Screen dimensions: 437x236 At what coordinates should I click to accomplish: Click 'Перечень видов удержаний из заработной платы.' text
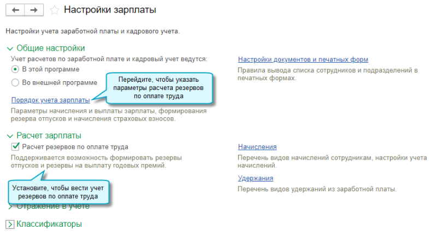point(317,189)
